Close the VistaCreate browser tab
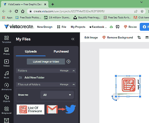Viewport: 149px width, 123px height. tap(45, 4)
